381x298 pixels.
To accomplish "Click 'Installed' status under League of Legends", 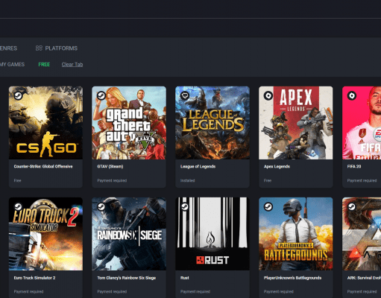I will point(188,180).
